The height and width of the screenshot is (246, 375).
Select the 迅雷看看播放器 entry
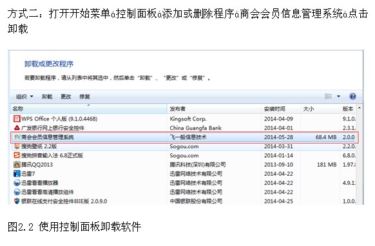pyautogui.click(x=183, y=183)
